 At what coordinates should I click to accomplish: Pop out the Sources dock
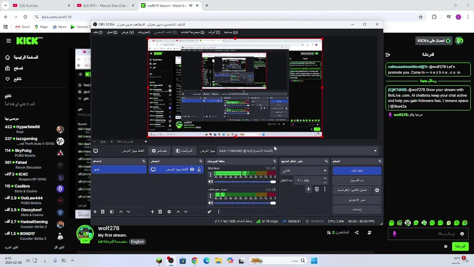pos(201,161)
